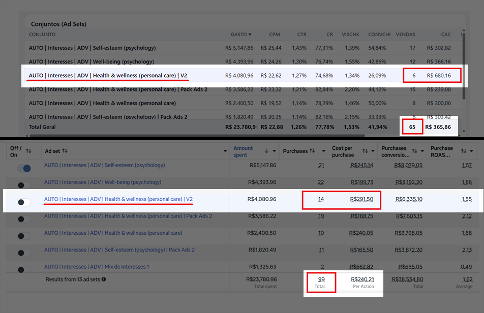
Task: Open the Health & wellness Pack Ads 2 ad set link
Action: tap(128, 216)
